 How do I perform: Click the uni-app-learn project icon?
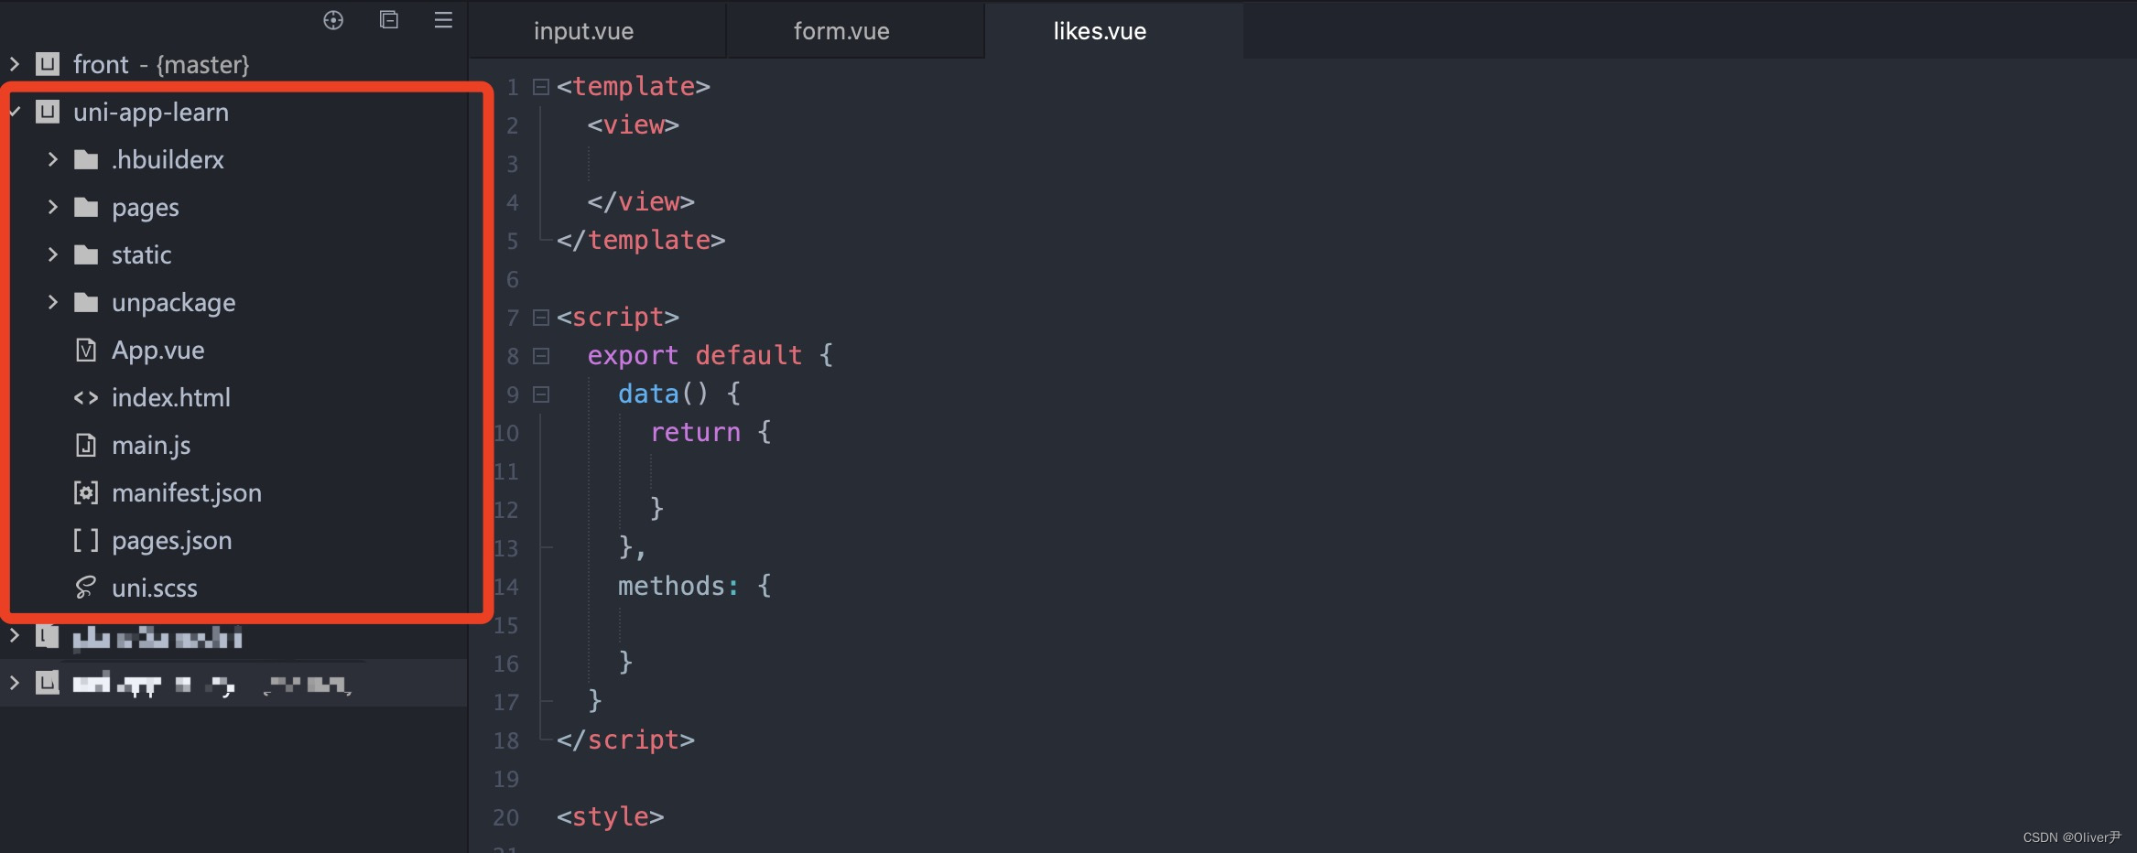[48, 112]
